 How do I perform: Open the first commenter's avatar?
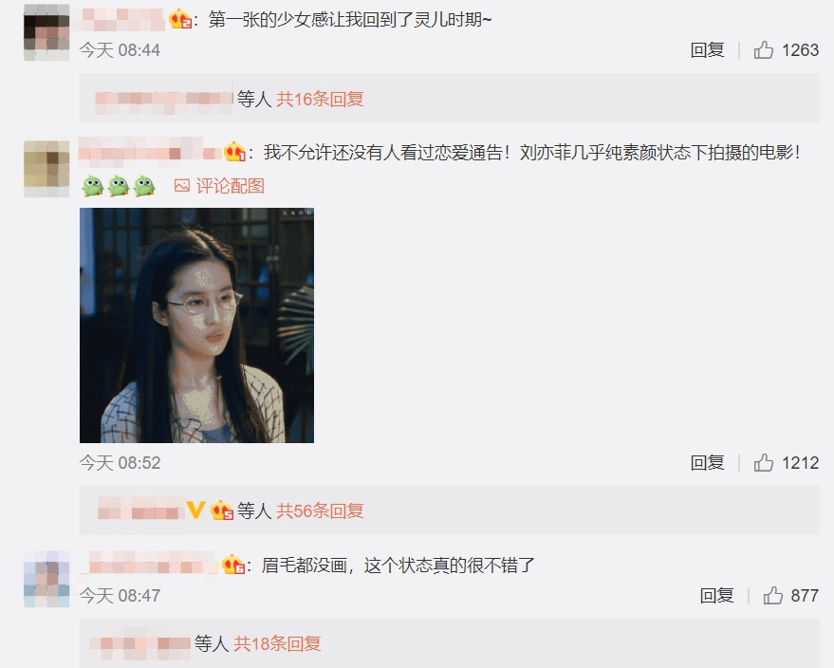(46, 33)
